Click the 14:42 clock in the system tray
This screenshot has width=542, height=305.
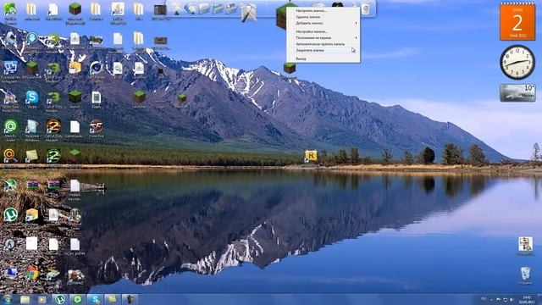click(527, 300)
